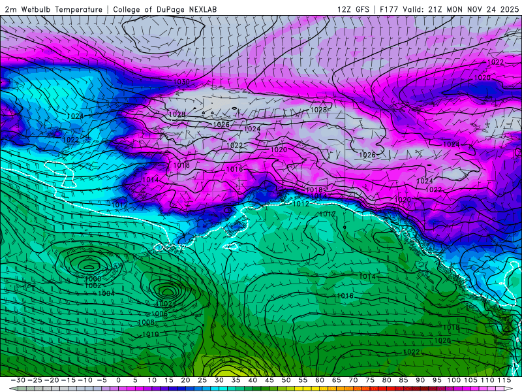Select the "F177 Valid: 21Z MON NOV 24 2025" text
This screenshot has height=392, width=522.
449,9
